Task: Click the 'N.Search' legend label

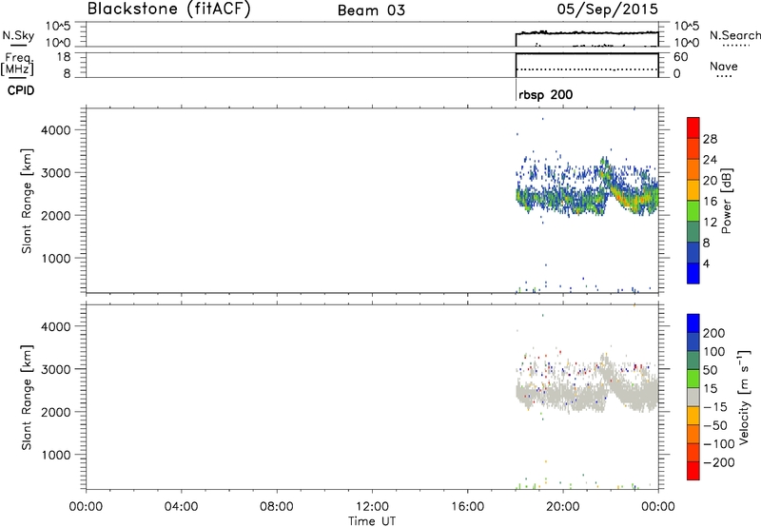Action: coord(734,35)
